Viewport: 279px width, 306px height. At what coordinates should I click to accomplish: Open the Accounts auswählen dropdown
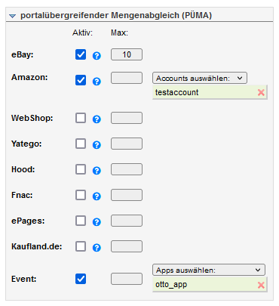click(200, 78)
